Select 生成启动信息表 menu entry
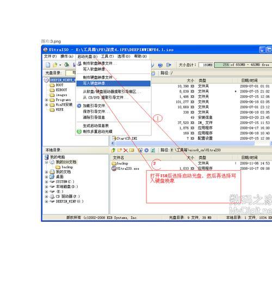 [x=113, y=126]
